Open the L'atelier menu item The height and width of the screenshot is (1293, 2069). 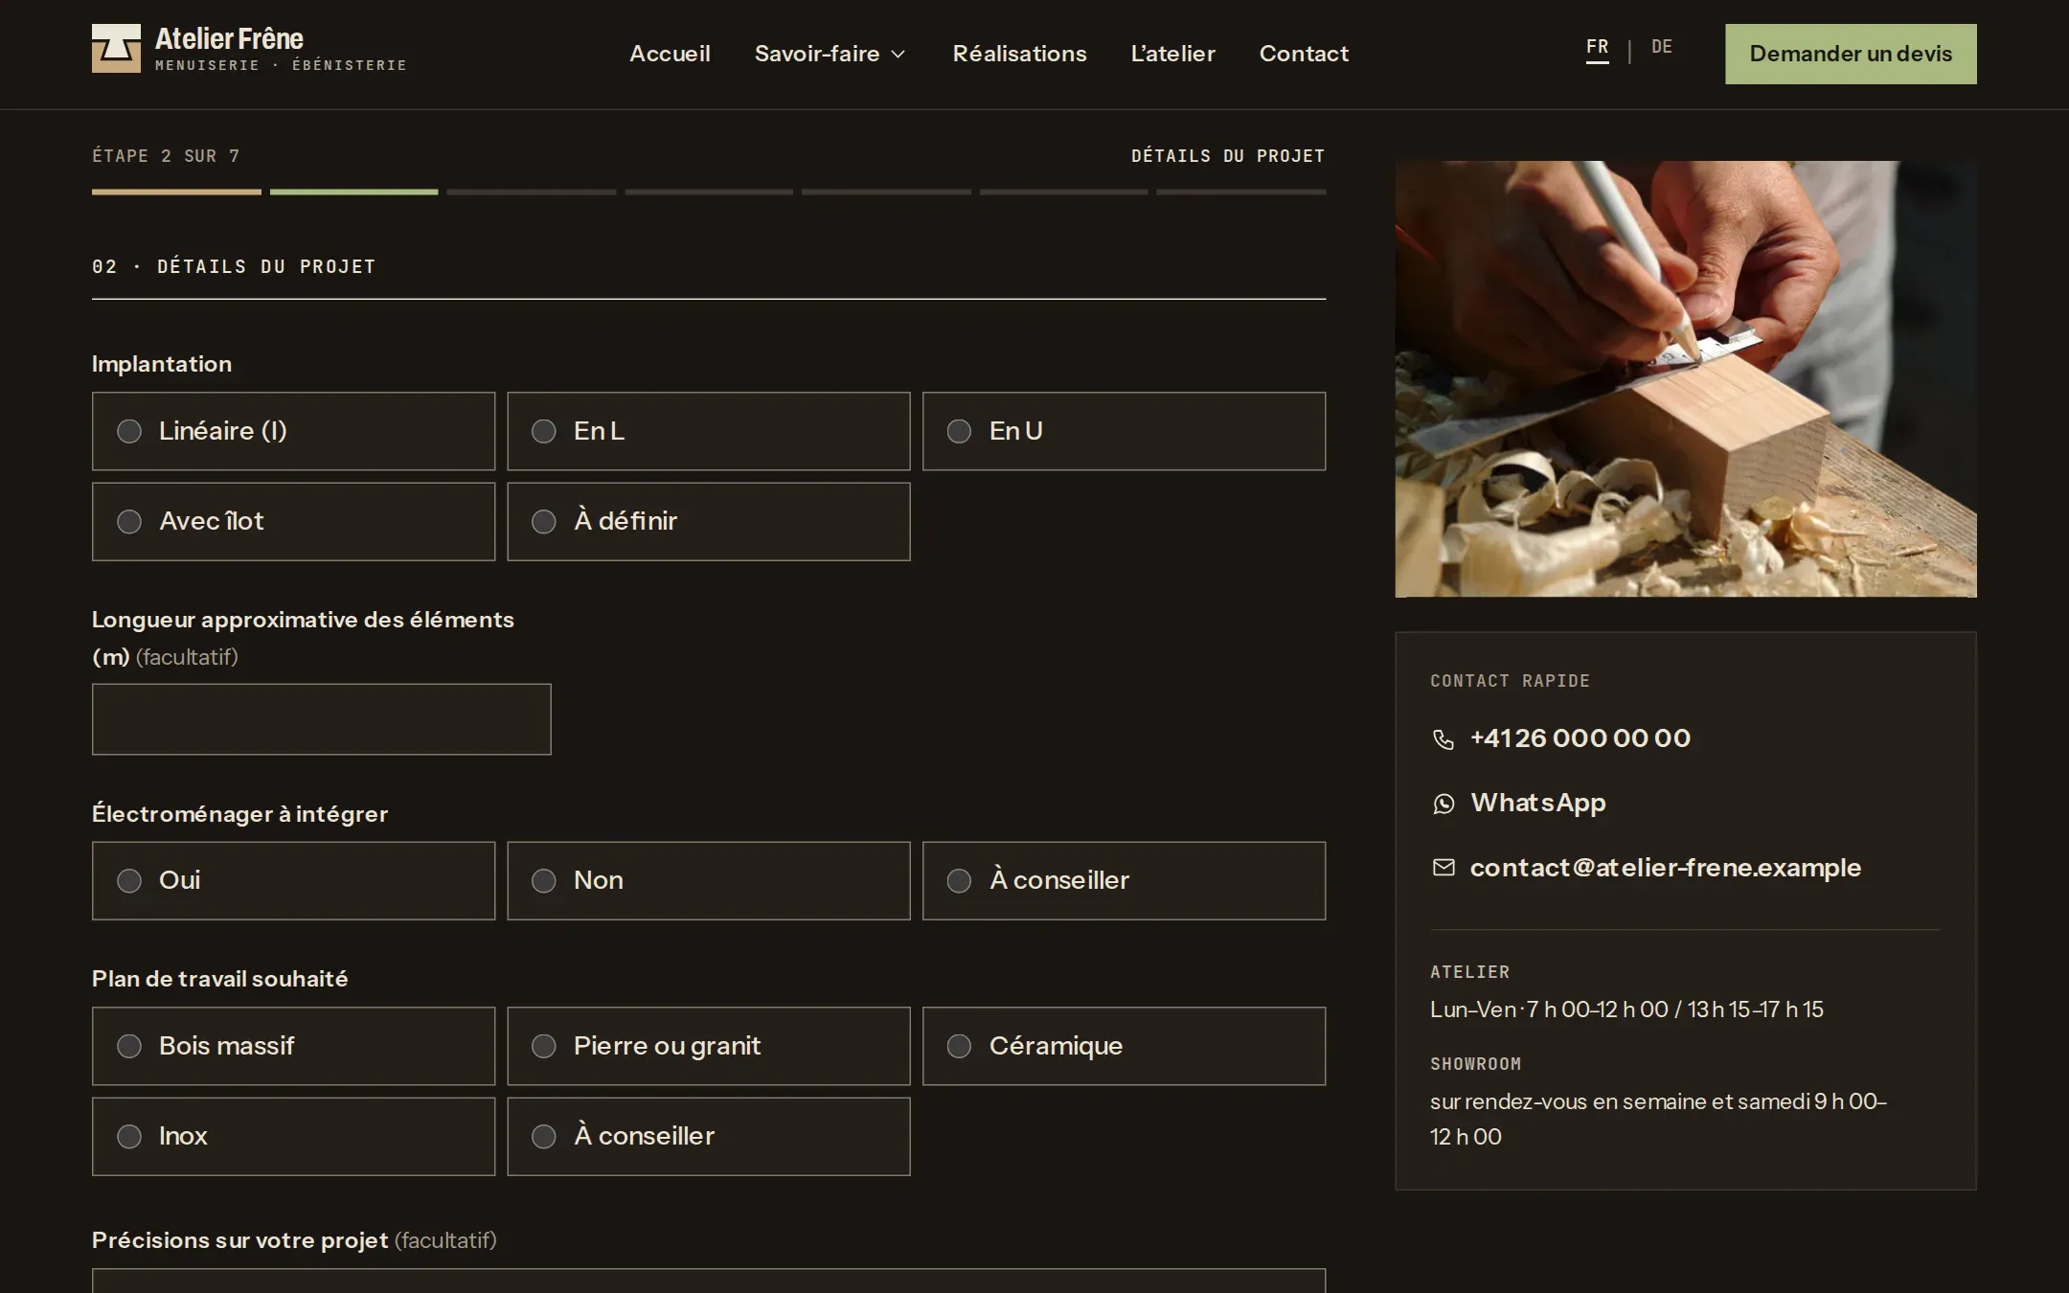[x=1172, y=54]
